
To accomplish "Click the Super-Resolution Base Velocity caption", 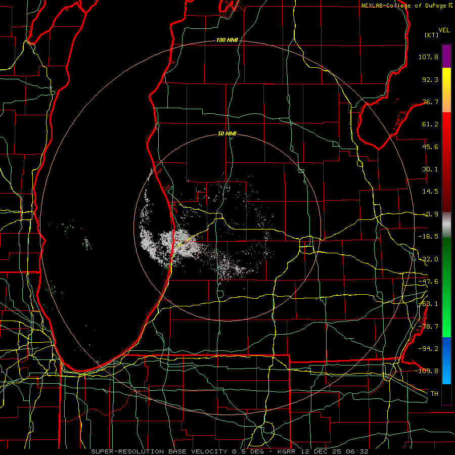I will 230,451.
